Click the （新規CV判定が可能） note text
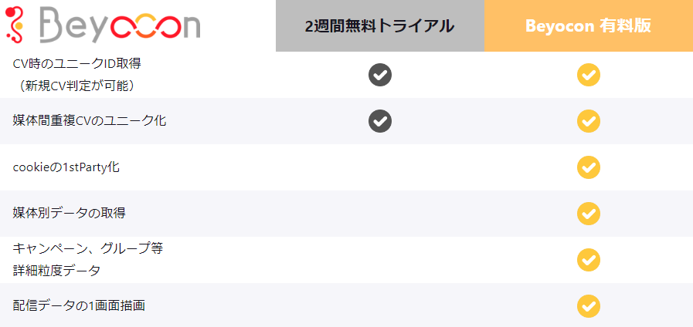The image size is (693, 327). [79, 85]
